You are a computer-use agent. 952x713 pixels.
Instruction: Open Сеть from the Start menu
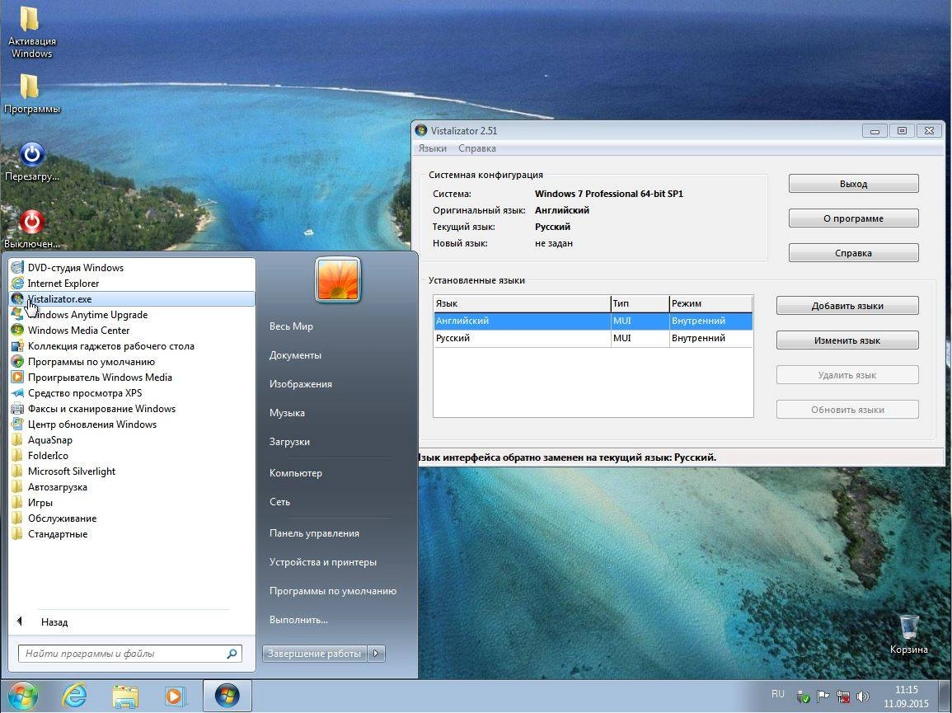tap(280, 502)
